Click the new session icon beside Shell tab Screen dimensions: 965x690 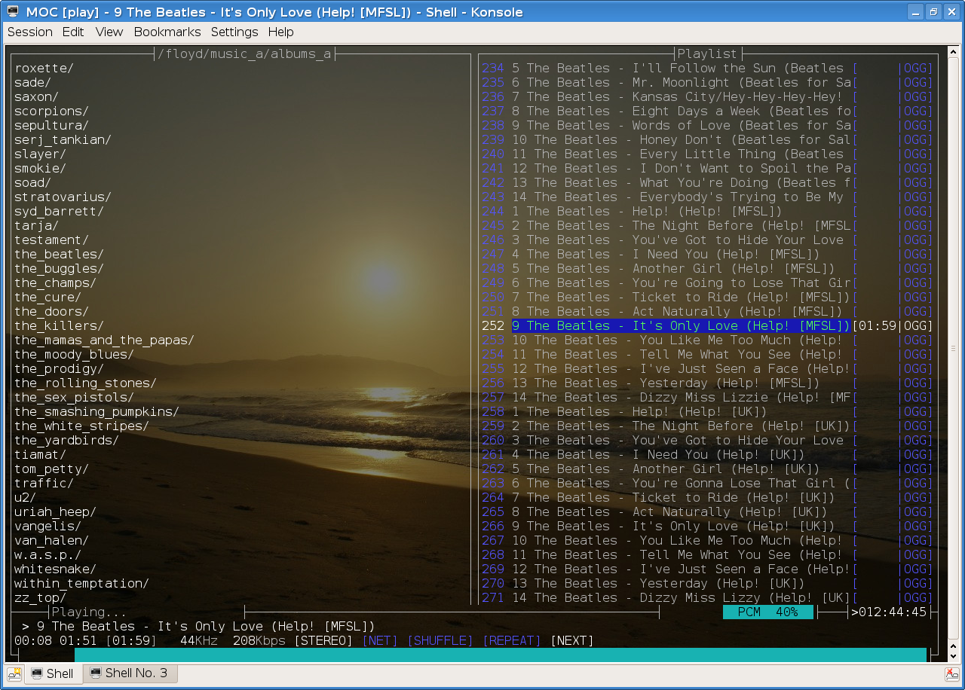(14, 673)
